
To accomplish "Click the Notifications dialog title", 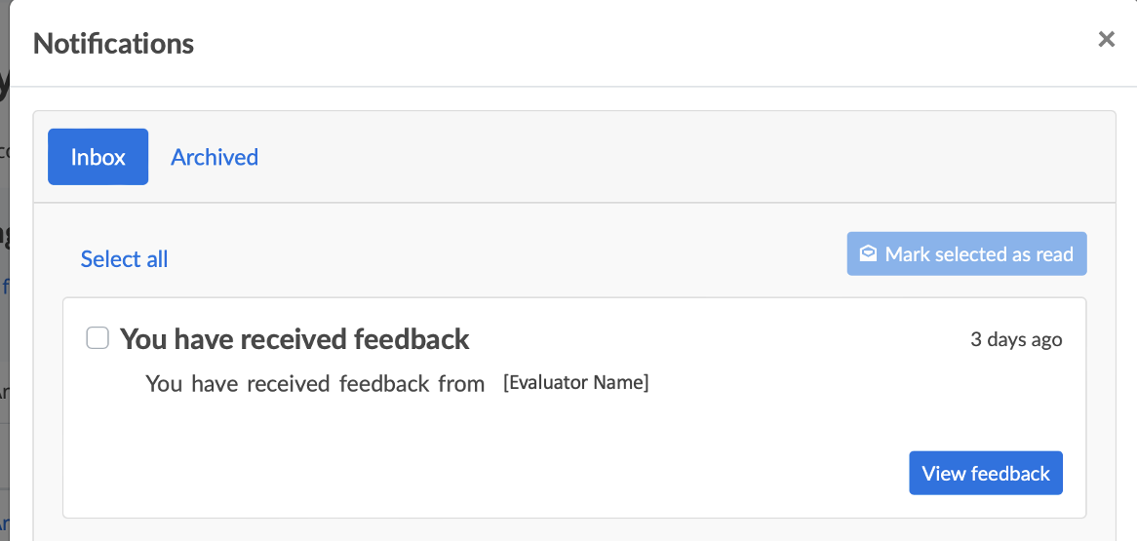I will click(114, 44).
